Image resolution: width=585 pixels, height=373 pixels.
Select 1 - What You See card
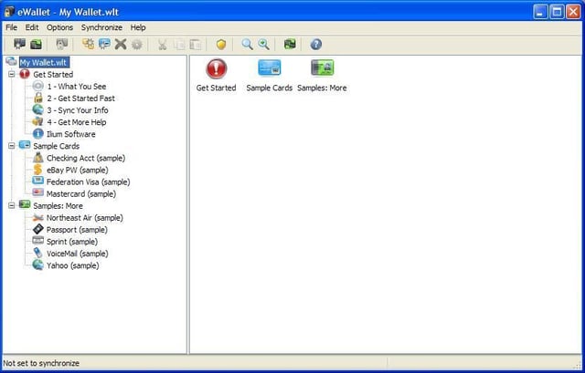76,87
